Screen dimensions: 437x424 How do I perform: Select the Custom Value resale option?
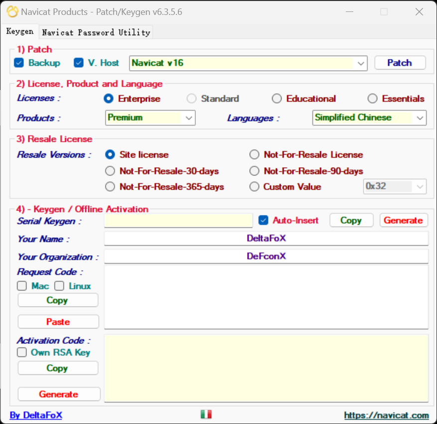[255, 187]
